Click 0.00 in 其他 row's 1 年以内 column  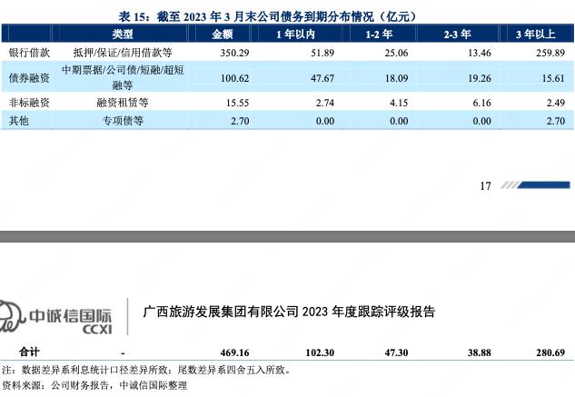[x=325, y=121]
